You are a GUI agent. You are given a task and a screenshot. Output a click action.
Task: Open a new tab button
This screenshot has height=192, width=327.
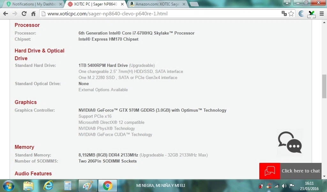194,4
